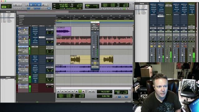Image resolution: width=199 pixels, height=112 pixels.
Task: Click the first channel volume fader in Mix window
Action: point(152,55)
